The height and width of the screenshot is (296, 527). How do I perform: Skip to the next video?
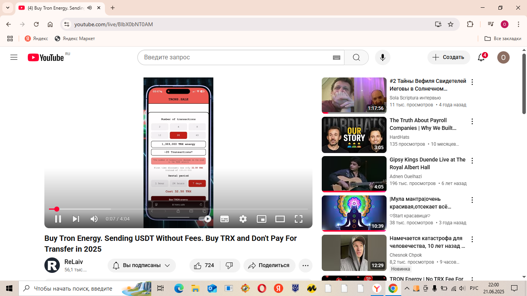coord(76,219)
